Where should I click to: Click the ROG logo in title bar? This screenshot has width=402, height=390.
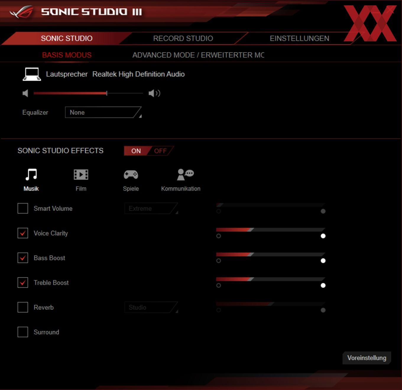(x=21, y=12)
